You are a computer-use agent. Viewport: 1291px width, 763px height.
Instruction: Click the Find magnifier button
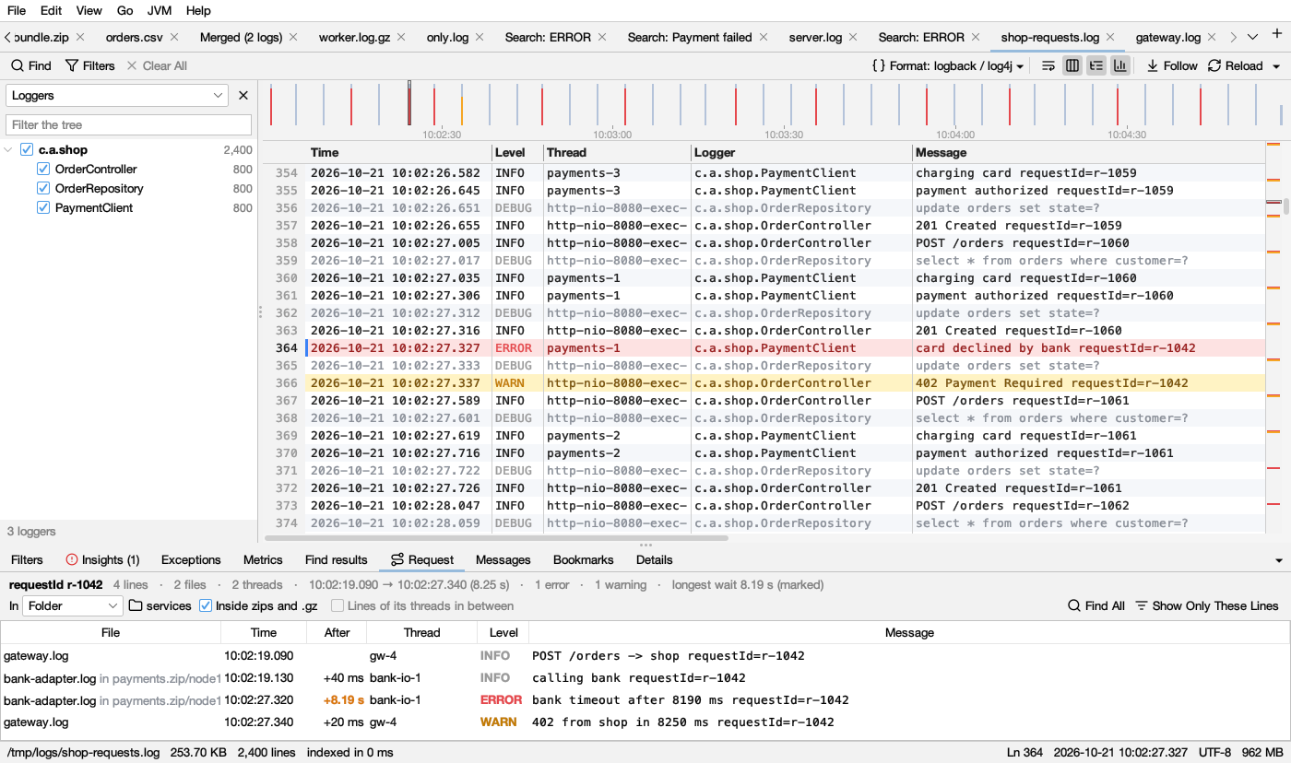(31, 65)
